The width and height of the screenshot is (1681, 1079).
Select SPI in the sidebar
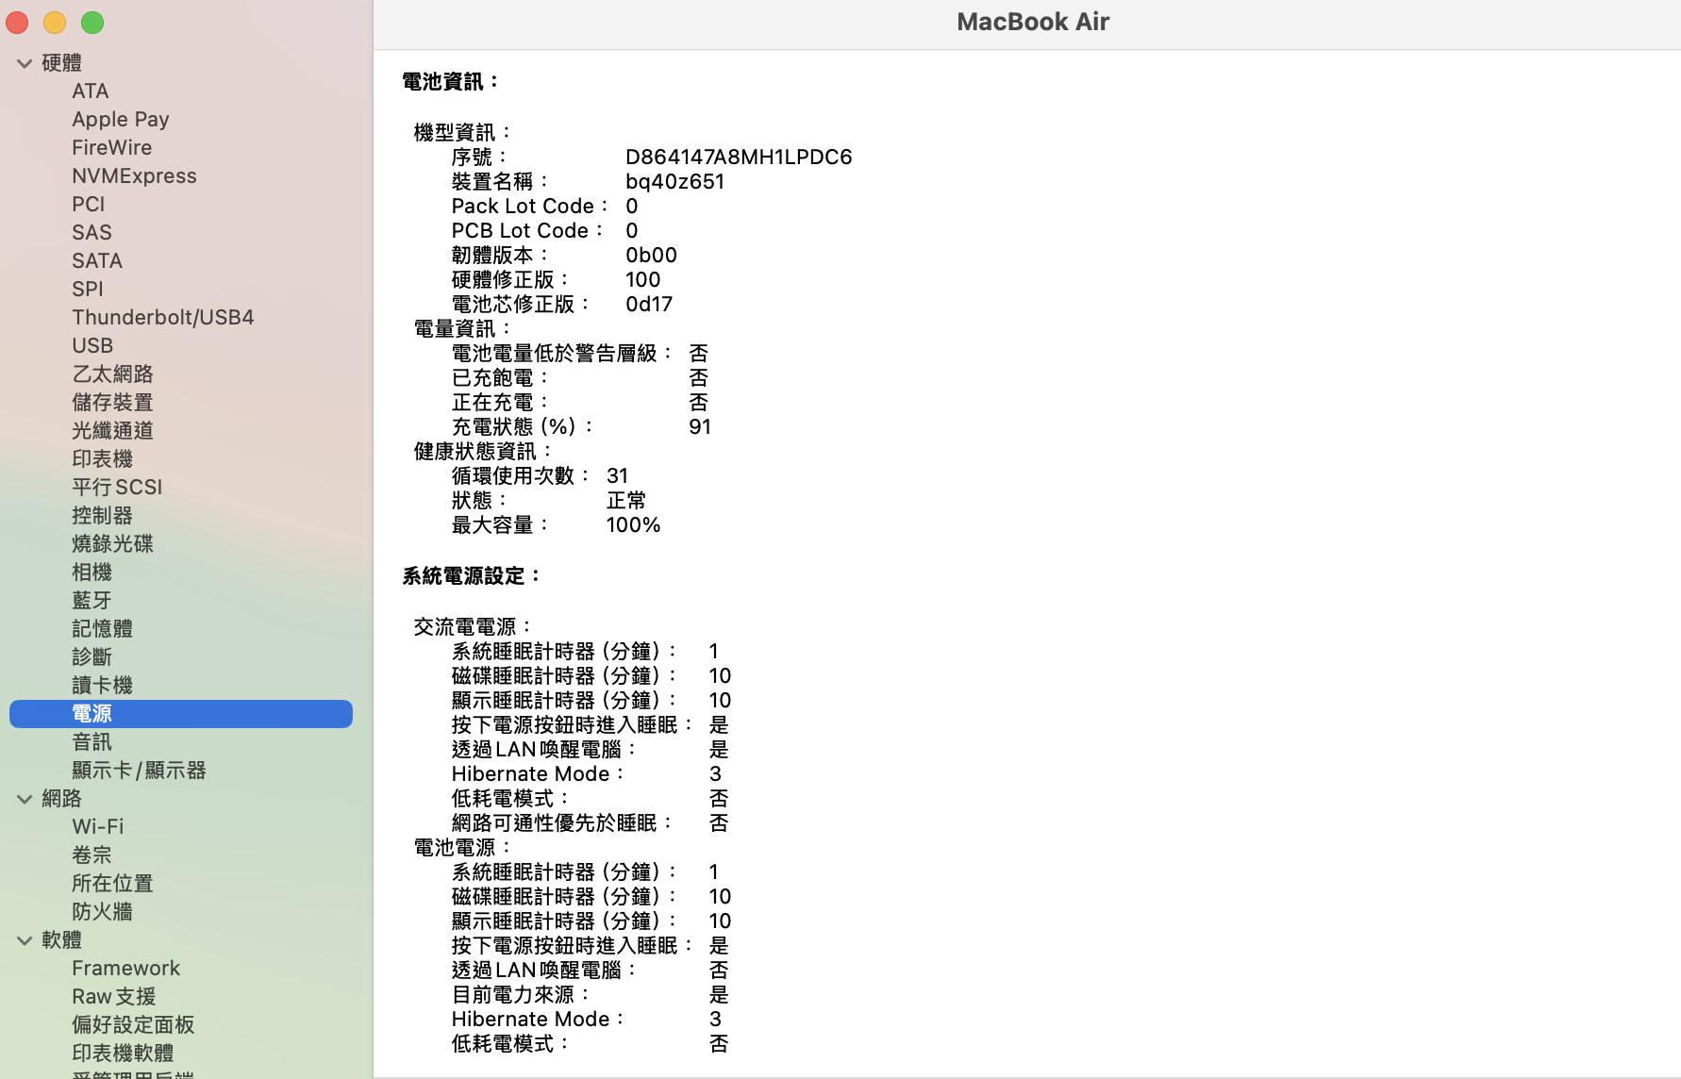pyautogui.click(x=88, y=290)
